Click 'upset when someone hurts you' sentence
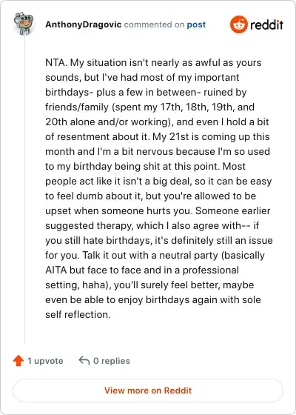Viewport: 296px width, 415px height. [x=119, y=211]
